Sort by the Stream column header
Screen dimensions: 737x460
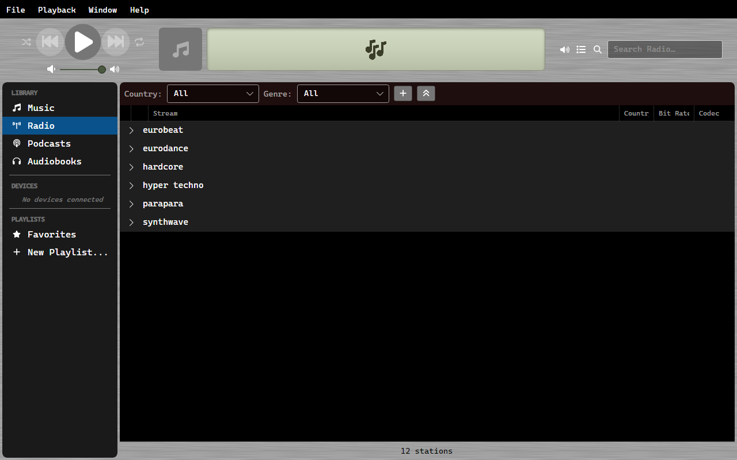tap(383, 113)
